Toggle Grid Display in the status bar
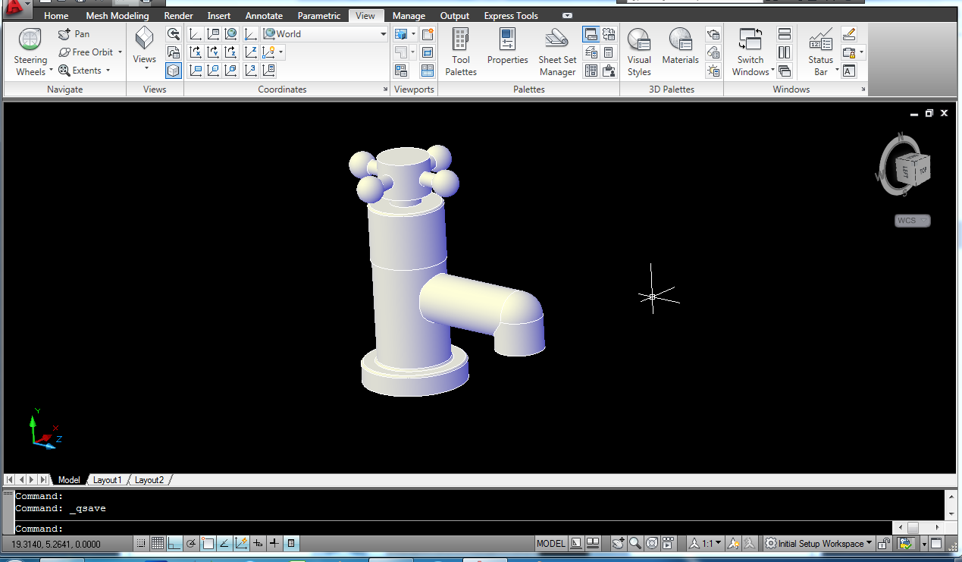This screenshot has height=562, width=962. pos(157,543)
